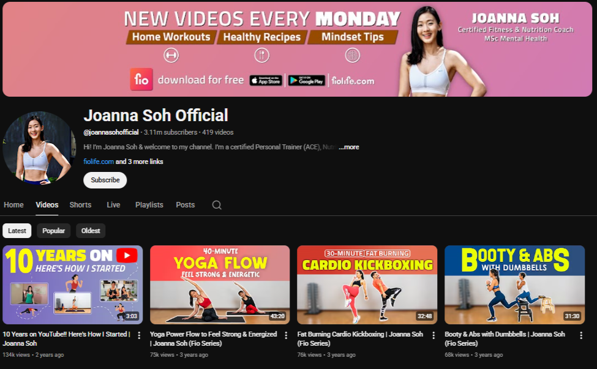This screenshot has height=369, width=597.
Task: Click the channel search magnifier icon
Action: click(217, 205)
